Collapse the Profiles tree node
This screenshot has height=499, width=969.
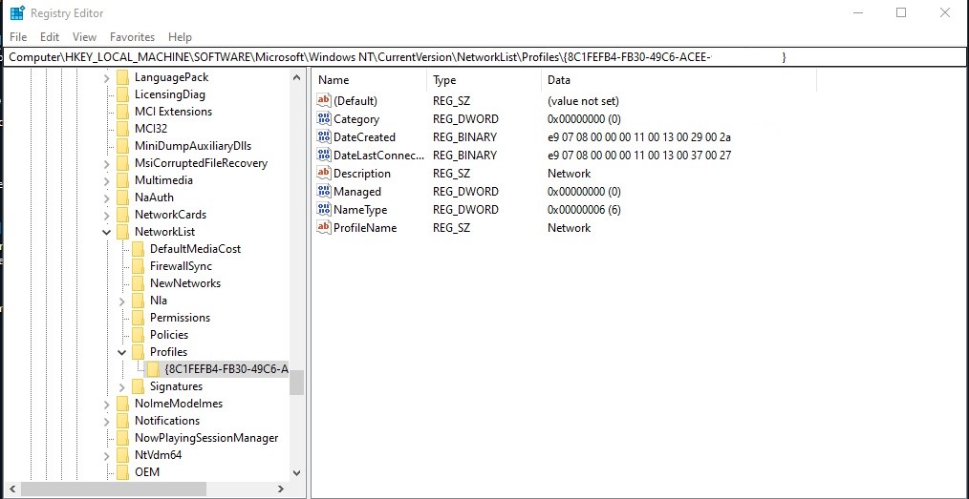click(121, 352)
